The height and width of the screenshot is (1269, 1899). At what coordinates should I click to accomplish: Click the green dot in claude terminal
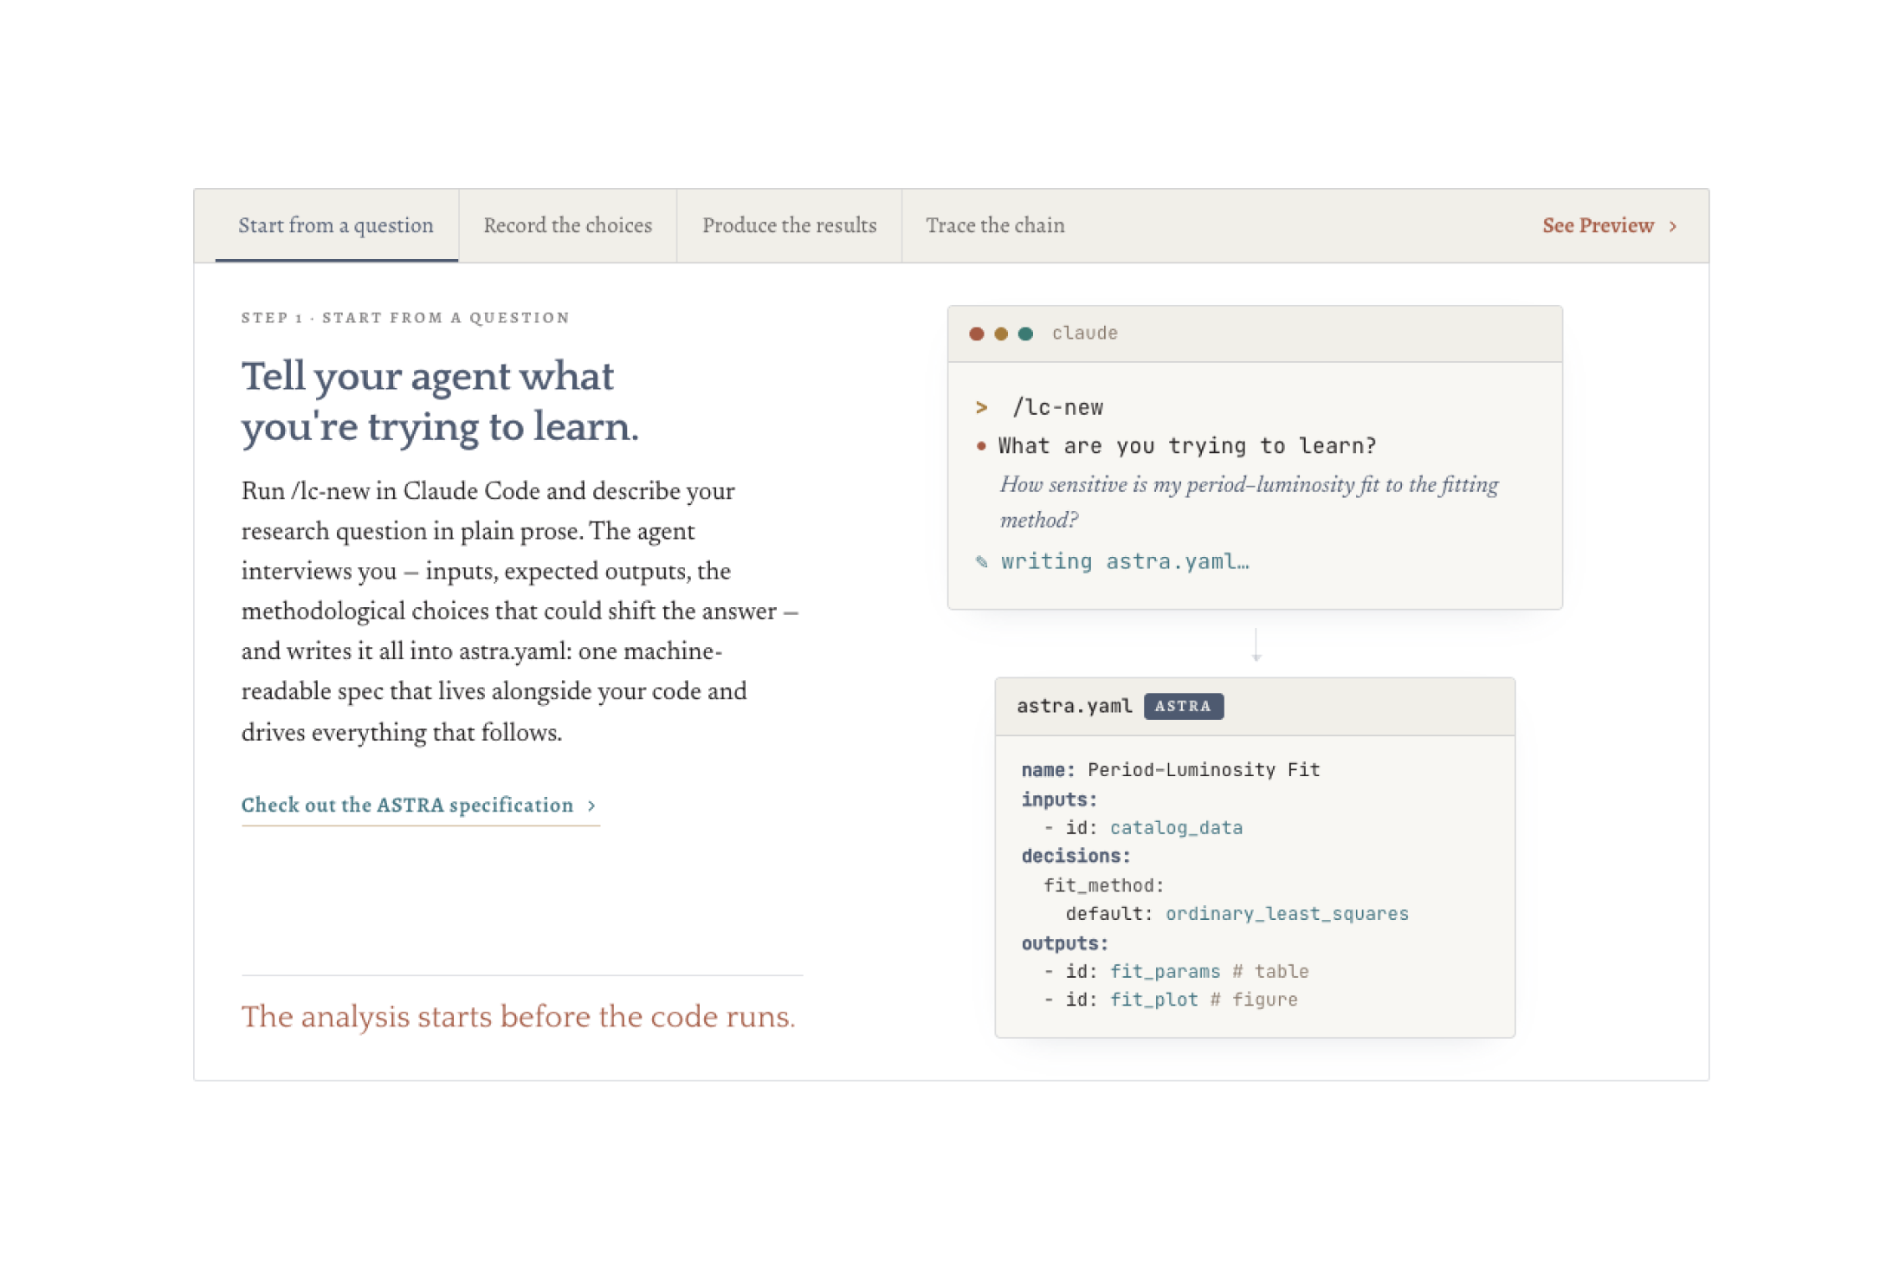(x=1025, y=333)
